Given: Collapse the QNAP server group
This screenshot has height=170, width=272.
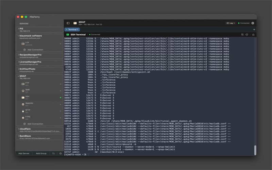Looking at the screenshot, I should [18, 76].
